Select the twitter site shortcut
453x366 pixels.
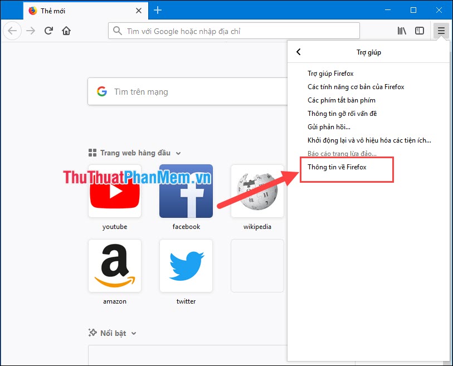tap(186, 266)
